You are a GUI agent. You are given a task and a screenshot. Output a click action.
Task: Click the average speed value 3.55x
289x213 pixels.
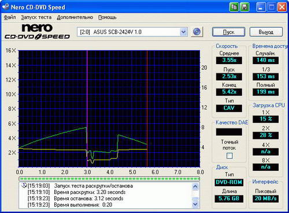pos(229,60)
